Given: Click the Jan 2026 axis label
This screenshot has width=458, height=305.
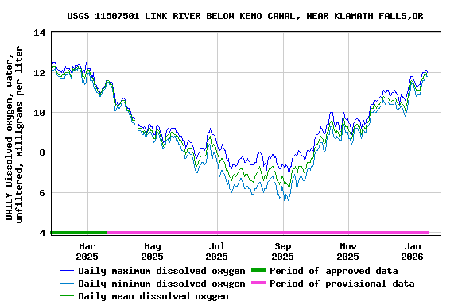Looking at the screenshot, I should (x=413, y=251).
